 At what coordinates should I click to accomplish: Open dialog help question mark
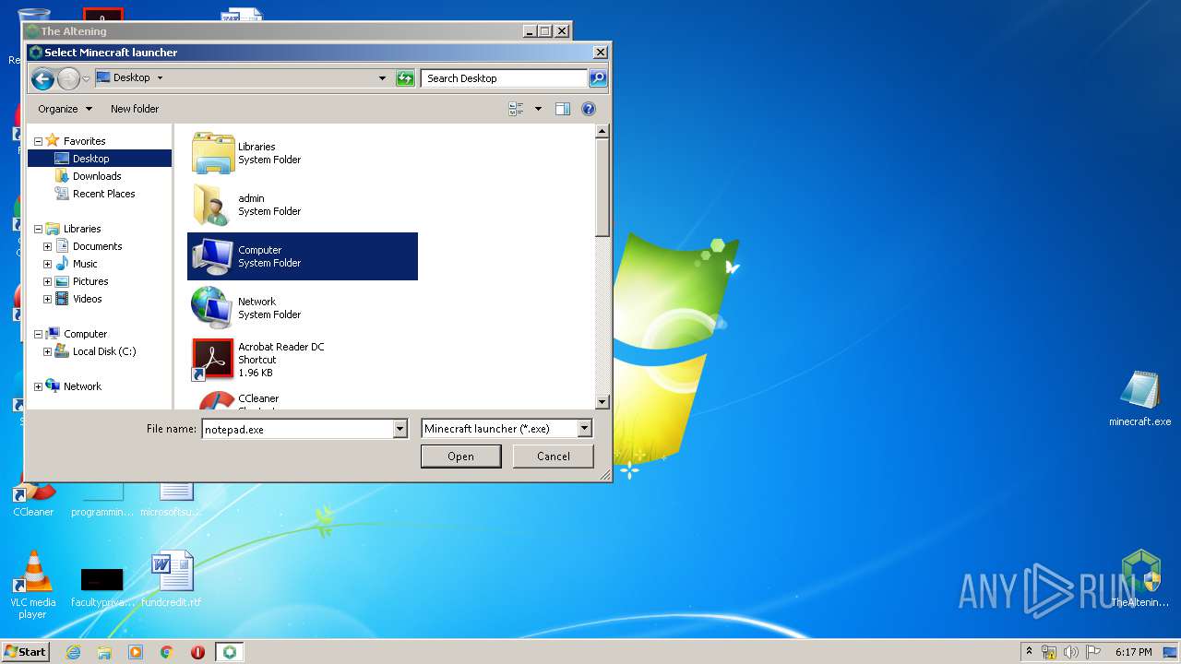pyautogui.click(x=589, y=109)
